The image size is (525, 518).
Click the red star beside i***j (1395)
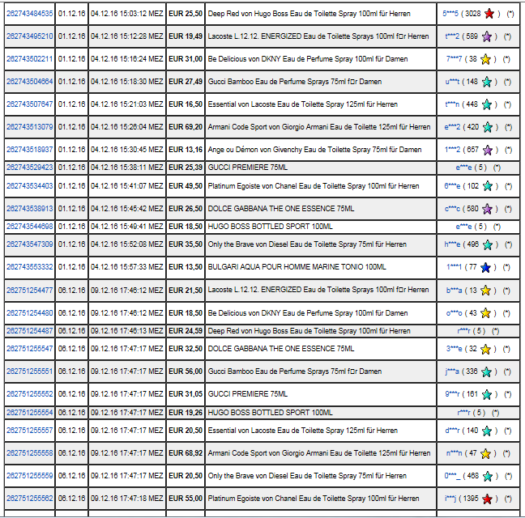click(487, 499)
